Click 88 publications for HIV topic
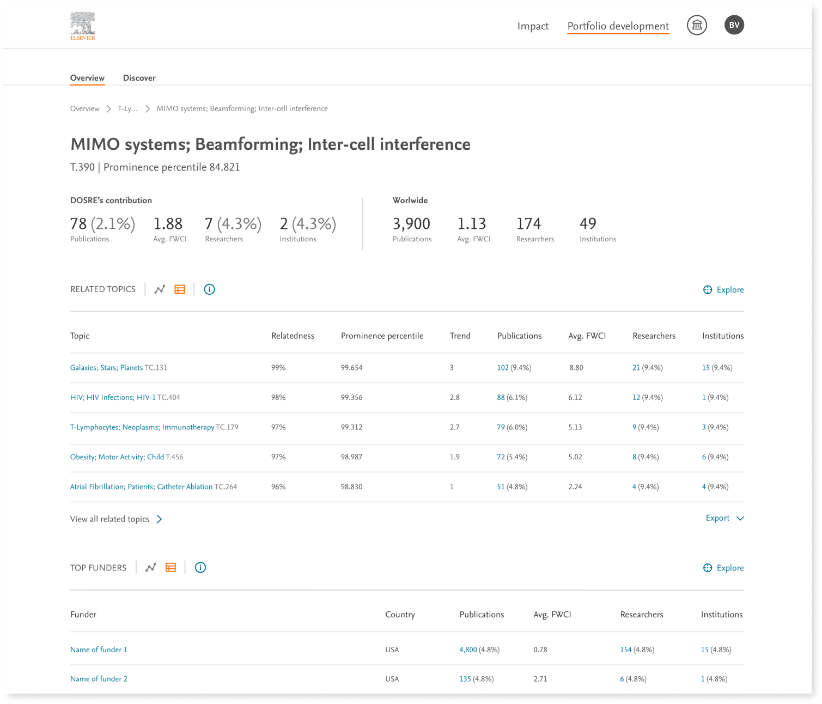The width and height of the screenshot is (822, 704). 501,398
